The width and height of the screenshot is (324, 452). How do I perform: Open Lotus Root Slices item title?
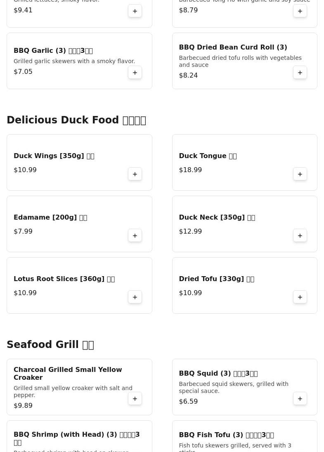[x=64, y=279]
